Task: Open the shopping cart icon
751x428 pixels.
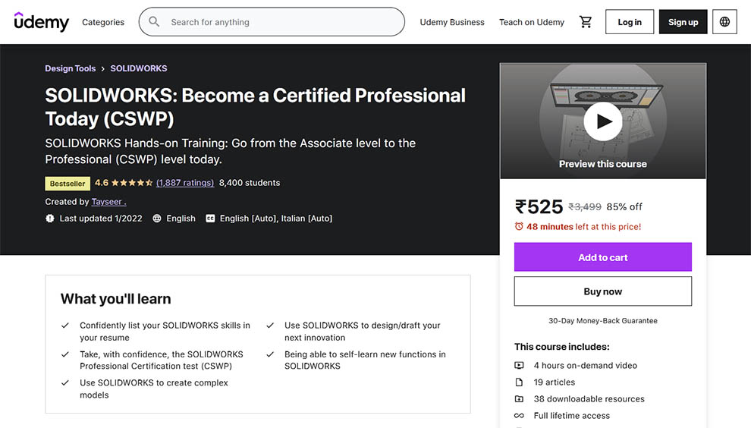Action: 586,22
